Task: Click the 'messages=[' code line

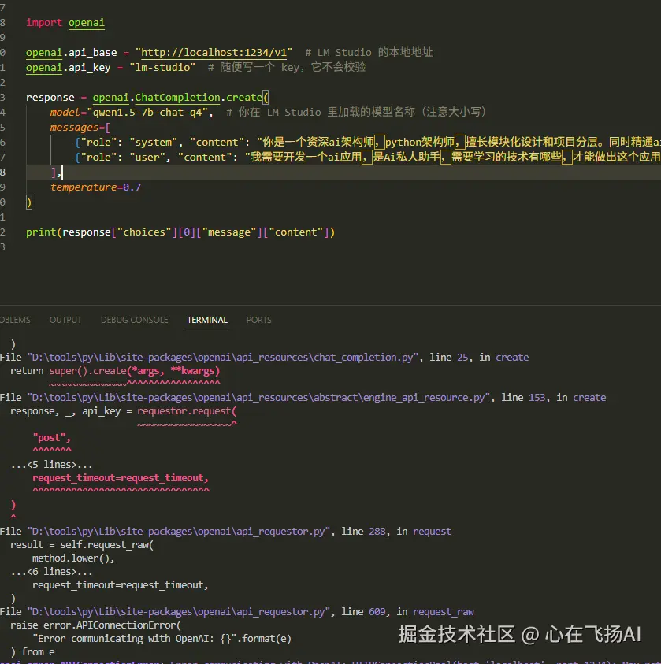Action: [80, 128]
